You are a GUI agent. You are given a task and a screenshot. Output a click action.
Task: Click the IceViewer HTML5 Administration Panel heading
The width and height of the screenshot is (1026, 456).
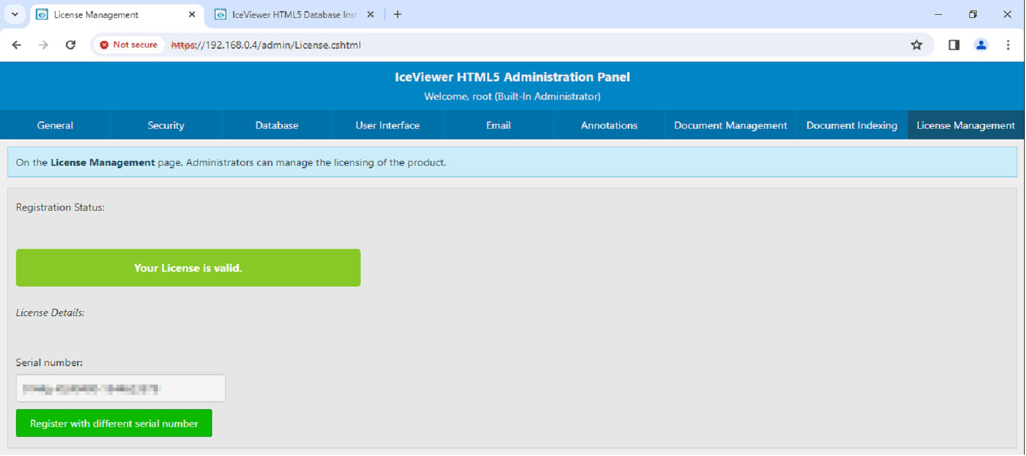[512, 77]
